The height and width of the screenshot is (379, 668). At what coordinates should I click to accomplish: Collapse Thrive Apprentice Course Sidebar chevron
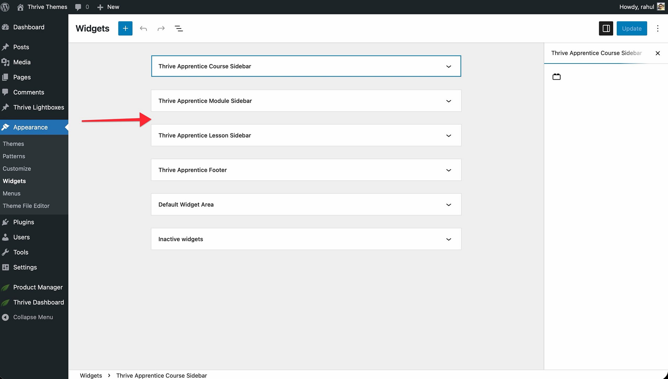point(448,66)
